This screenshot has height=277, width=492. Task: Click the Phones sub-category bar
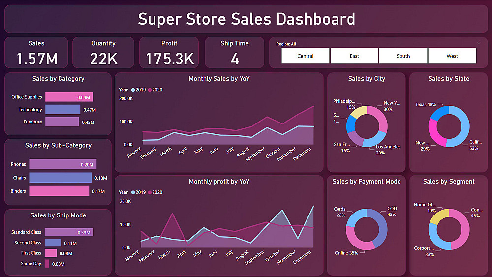pyautogui.click(x=62, y=165)
